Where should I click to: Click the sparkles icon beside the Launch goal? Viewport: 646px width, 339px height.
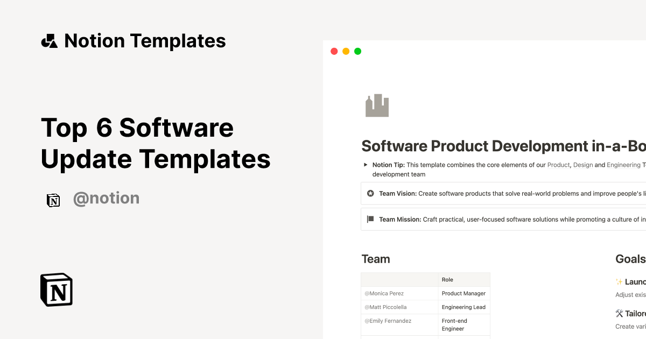tap(618, 281)
